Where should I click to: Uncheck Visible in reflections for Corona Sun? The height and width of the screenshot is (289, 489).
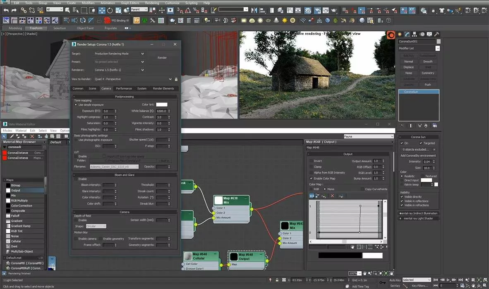coord(402,201)
